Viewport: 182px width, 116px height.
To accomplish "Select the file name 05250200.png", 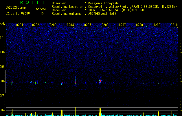I will (x=16, y=8).
